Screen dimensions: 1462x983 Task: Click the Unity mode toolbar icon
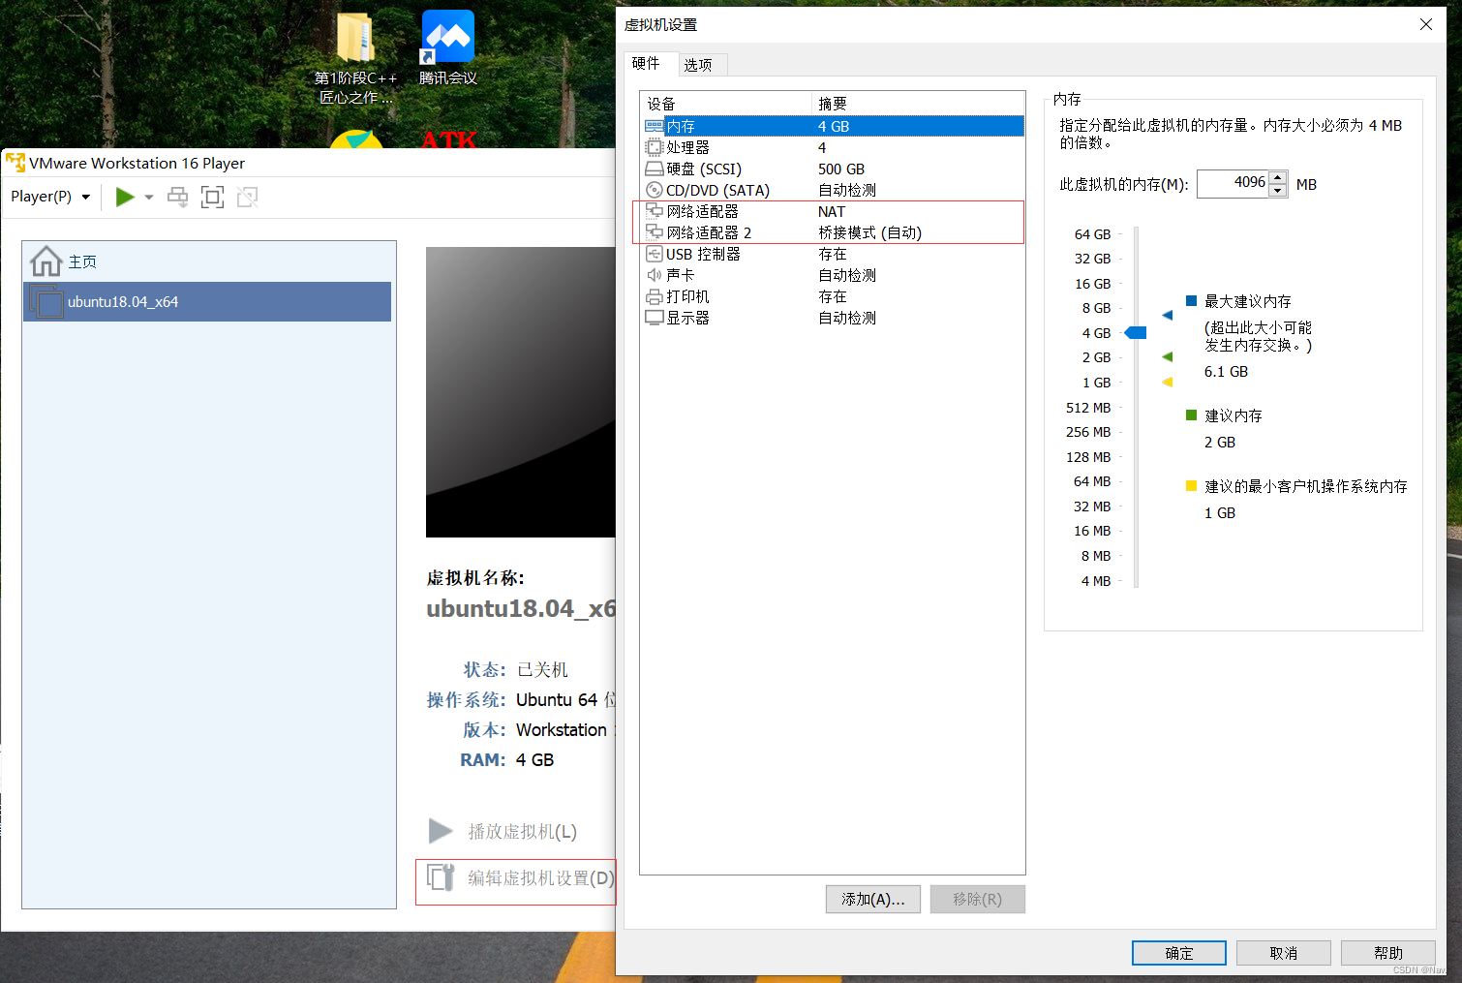[x=248, y=197]
